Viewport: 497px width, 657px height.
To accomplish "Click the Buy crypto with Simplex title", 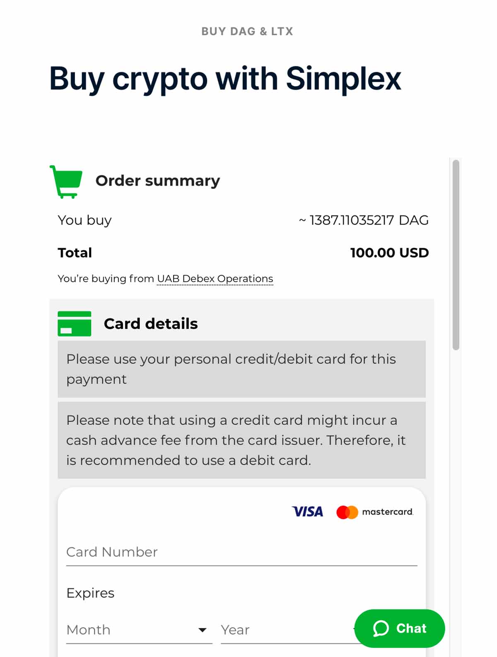I will click(x=225, y=78).
